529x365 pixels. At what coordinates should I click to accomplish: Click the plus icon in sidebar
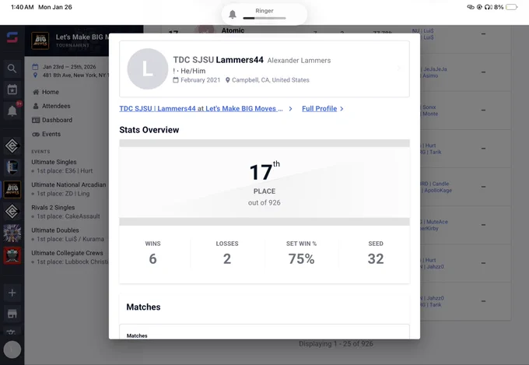click(x=12, y=293)
